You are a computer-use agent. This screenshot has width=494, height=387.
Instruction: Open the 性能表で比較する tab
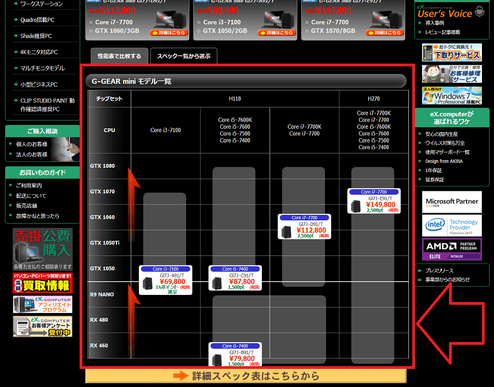pos(119,56)
